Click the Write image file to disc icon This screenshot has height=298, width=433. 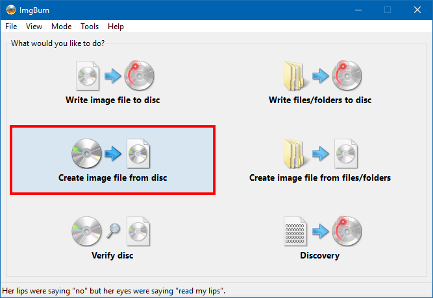click(115, 76)
